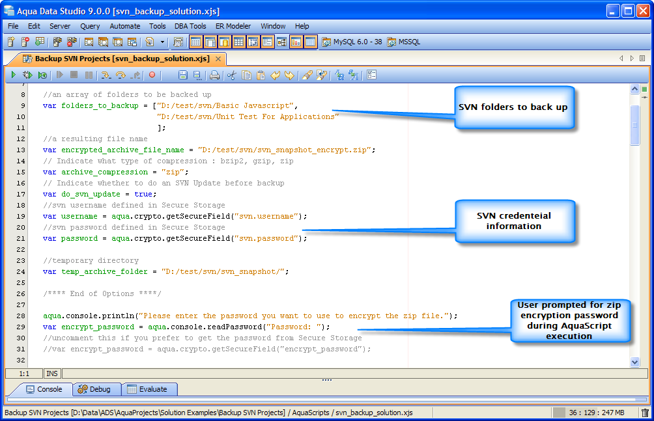
Task: Click the Step Over debug icon
Action: coord(121,75)
